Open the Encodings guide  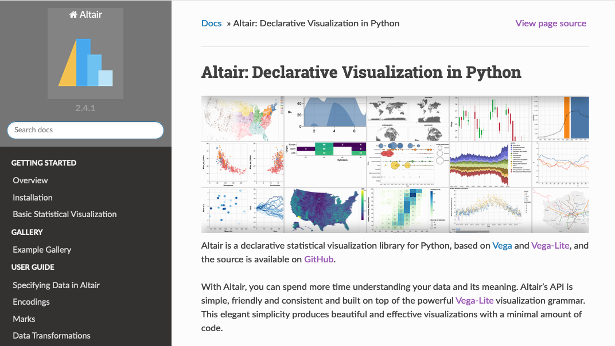pos(32,302)
